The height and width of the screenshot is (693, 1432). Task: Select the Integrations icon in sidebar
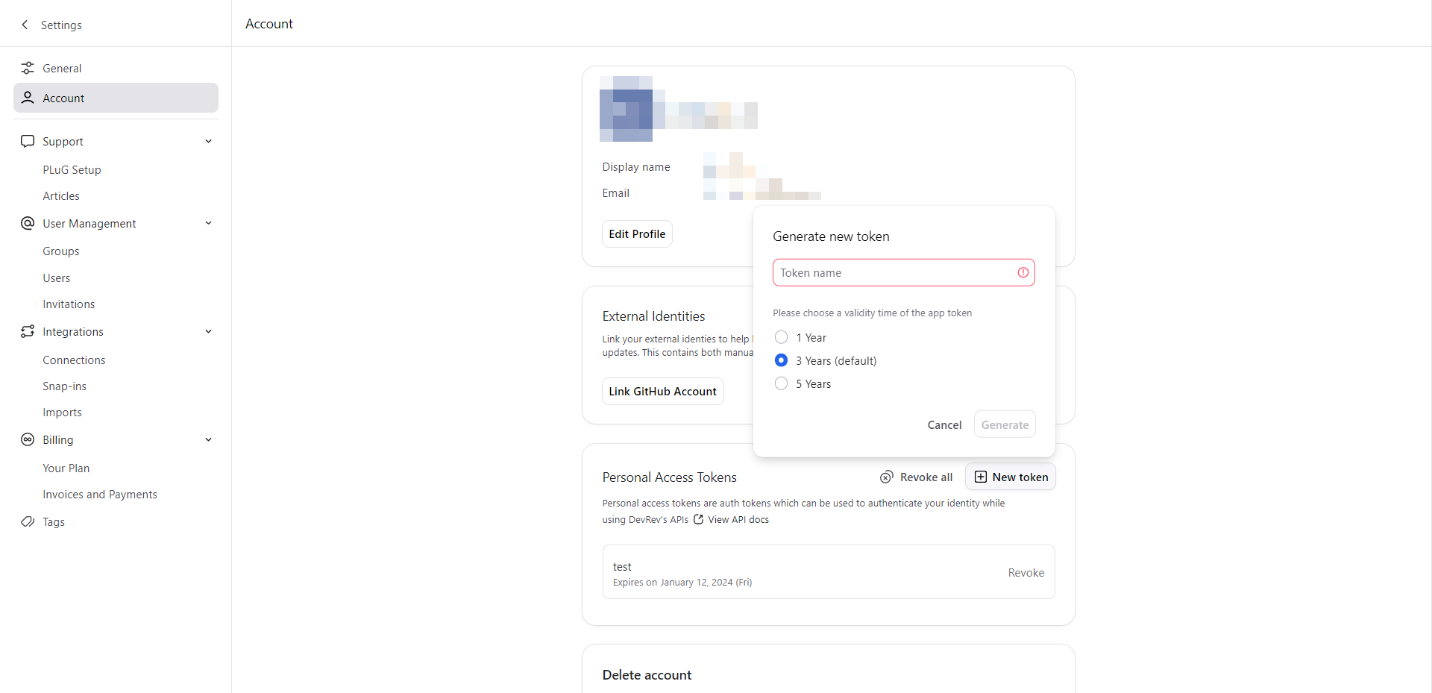pos(28,331)
